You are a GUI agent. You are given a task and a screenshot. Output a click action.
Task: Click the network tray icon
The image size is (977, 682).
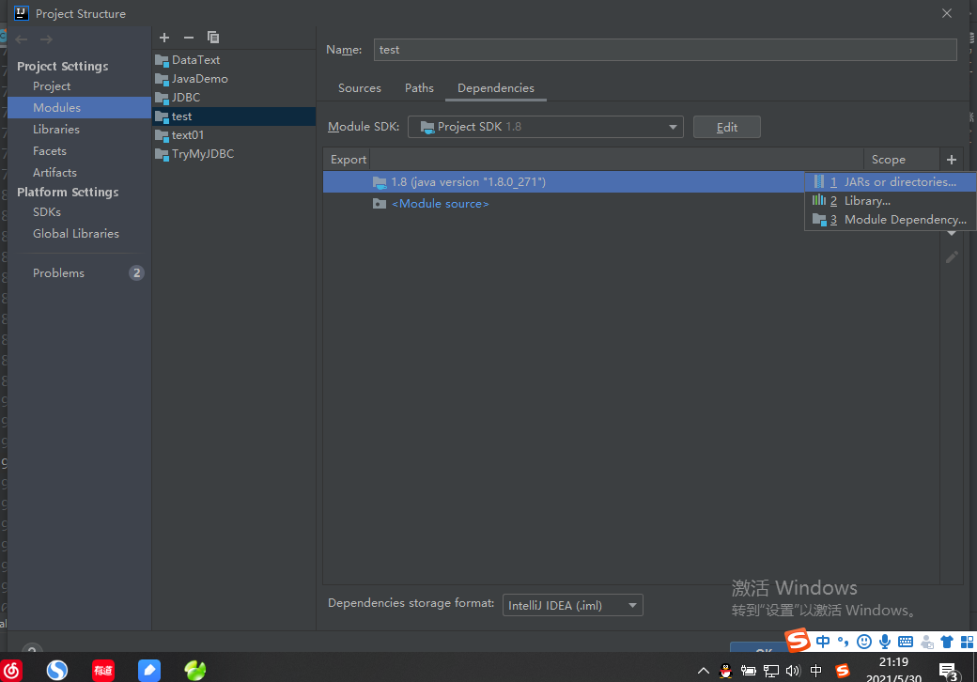(x=770, y=671)
